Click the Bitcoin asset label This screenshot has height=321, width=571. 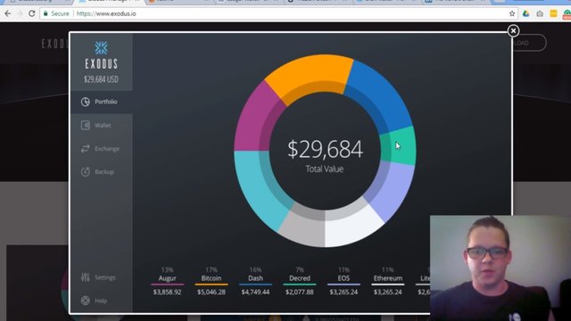click(x=211, y=278)
